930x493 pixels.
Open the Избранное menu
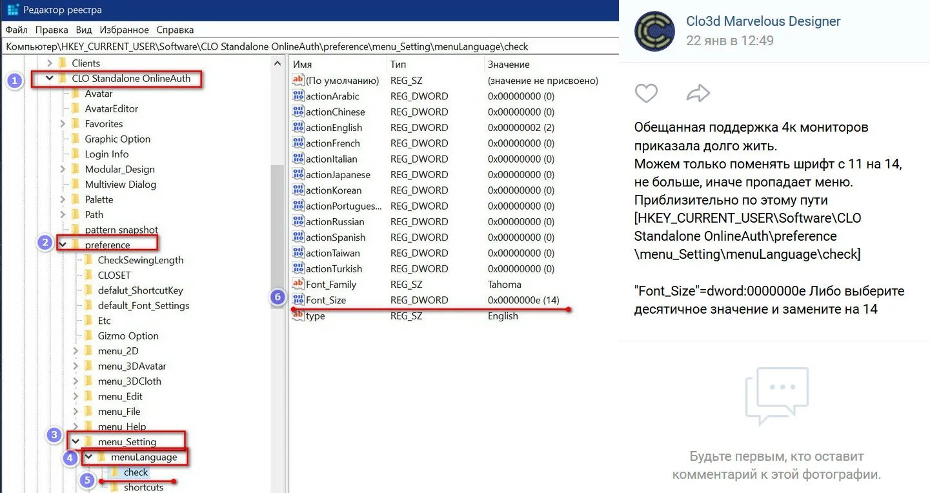tap(125, 30)
